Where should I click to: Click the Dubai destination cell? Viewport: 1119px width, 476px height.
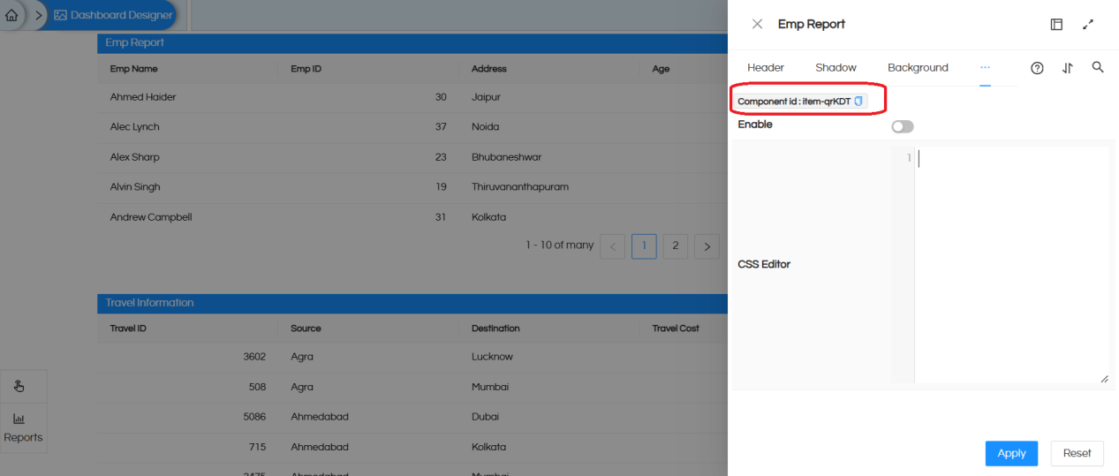tap(485, 417)
